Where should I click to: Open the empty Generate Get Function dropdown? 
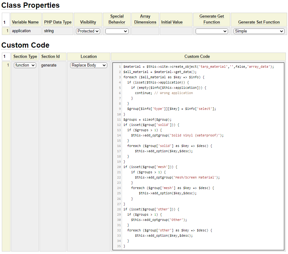coord(212,31)
